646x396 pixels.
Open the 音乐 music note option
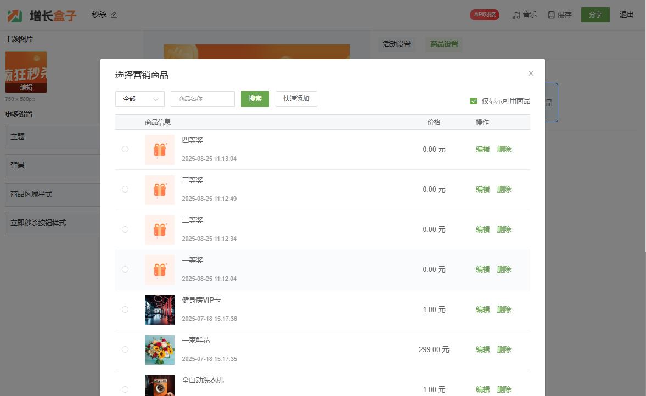[x=524, y=15]
